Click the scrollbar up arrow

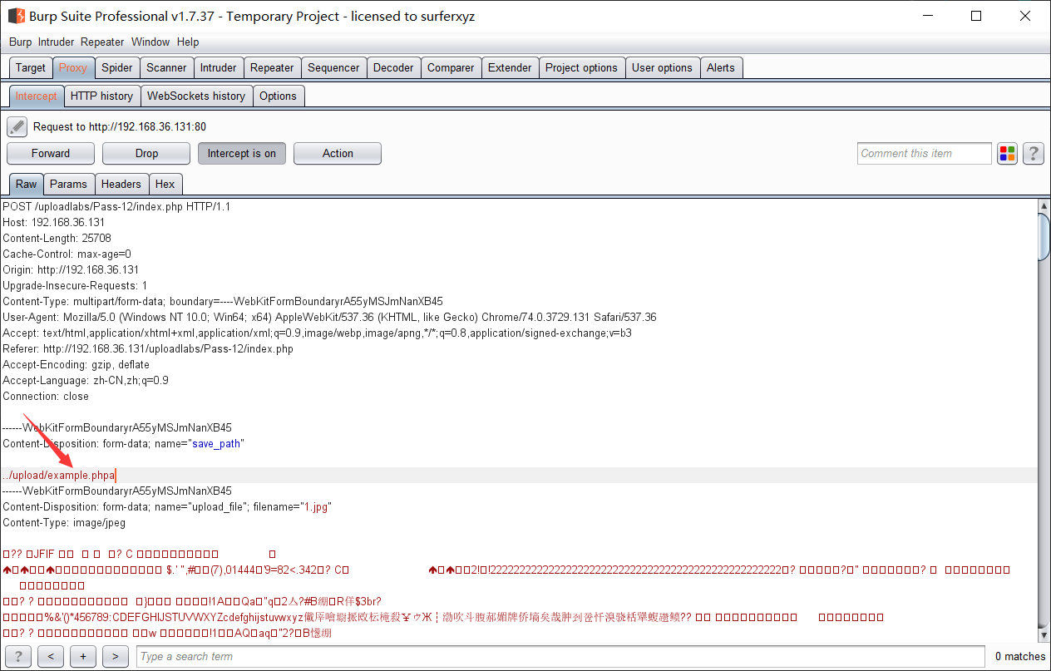[x=1044, y=205]
